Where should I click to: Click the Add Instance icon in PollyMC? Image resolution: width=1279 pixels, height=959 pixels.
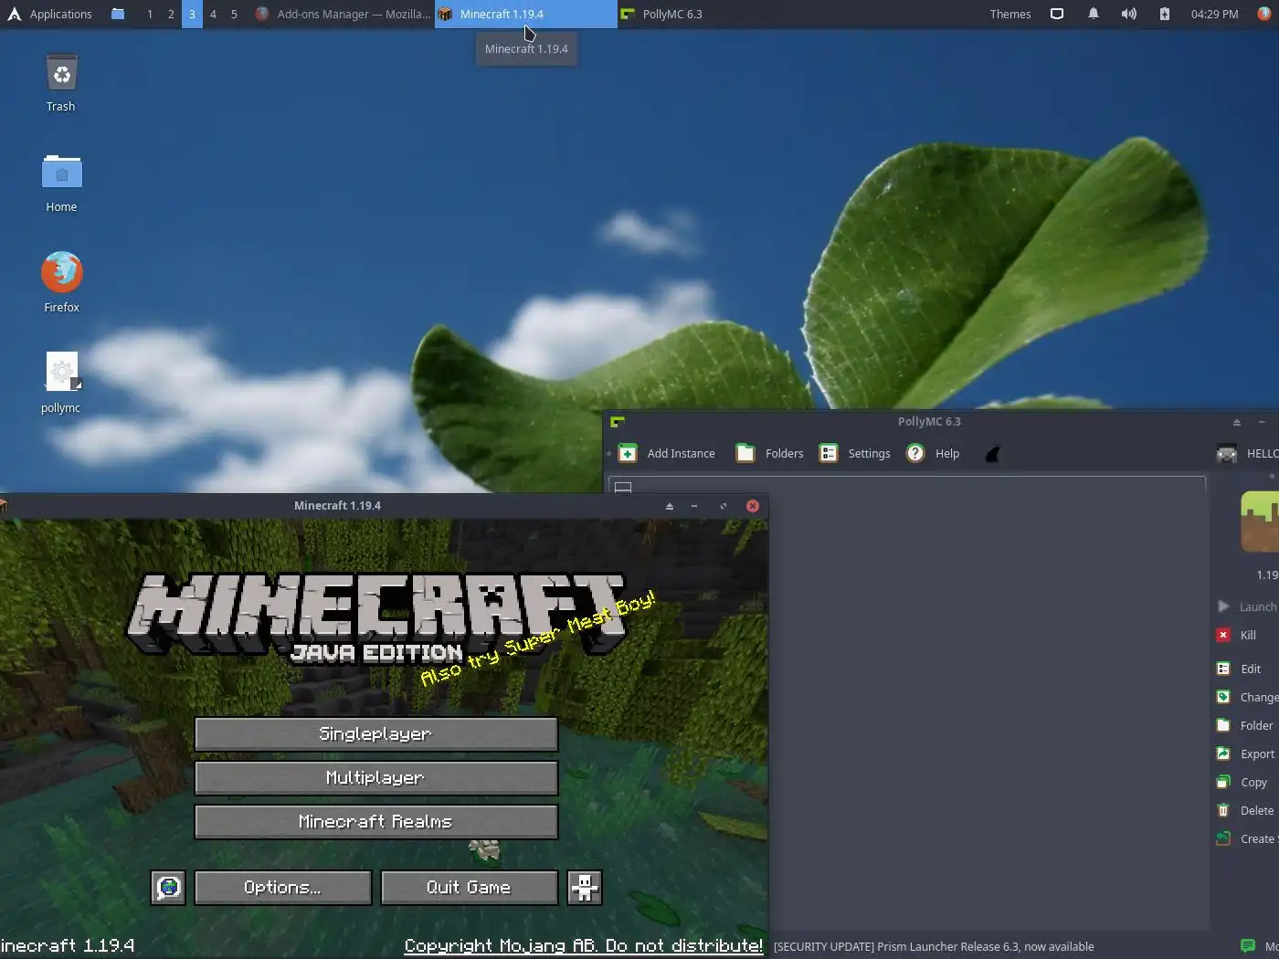coord(628,453)
